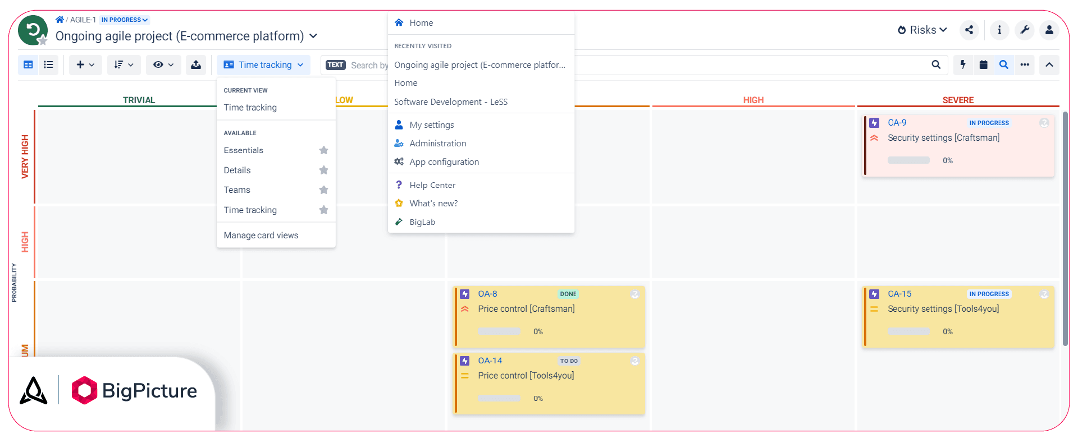Open risk OA-14 link
1078x443 pixels.
(x=490, y=361)
